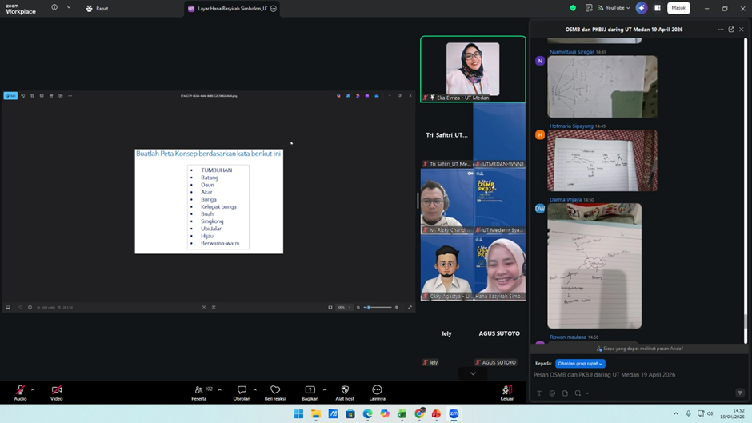The image size is (752, 423).
Task: Open the AI Companion sparkle icon
Action: coord(642,8)
